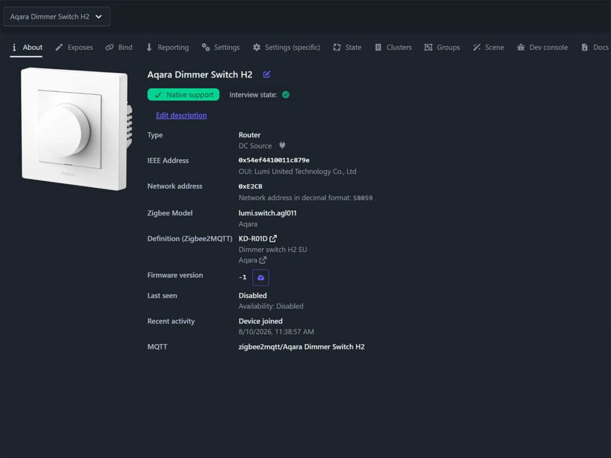Select the IEEE address 0x54ef4410011c879e
Viewport: 611px width, 458px height.
274,160
